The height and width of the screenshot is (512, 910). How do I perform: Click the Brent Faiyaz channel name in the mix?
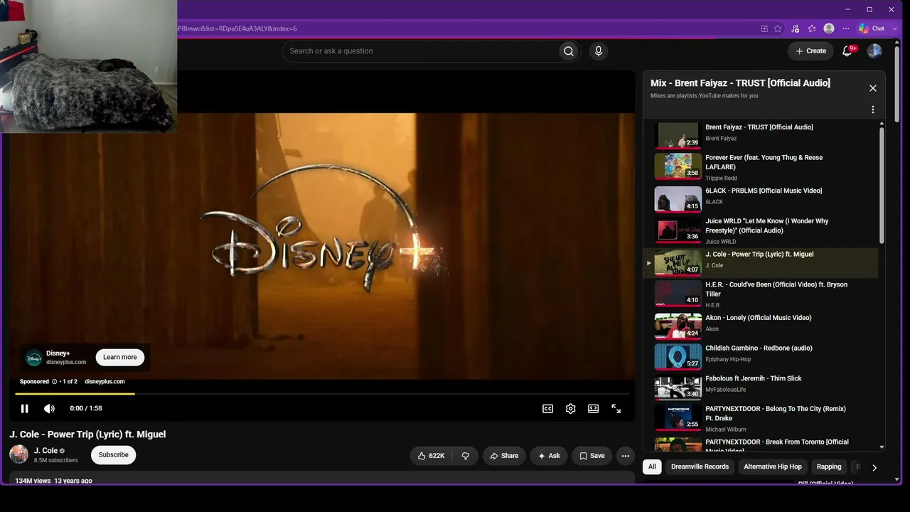[x=721, y=139]
